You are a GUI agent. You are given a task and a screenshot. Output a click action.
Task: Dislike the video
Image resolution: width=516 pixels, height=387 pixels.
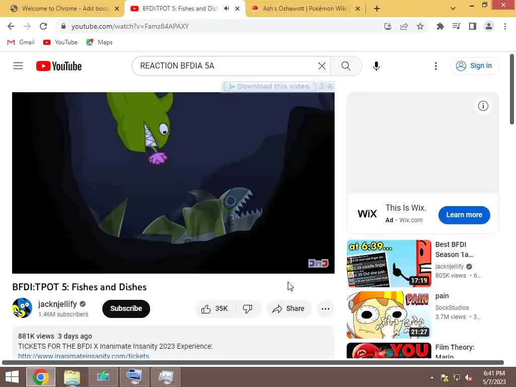pos(248,309)
